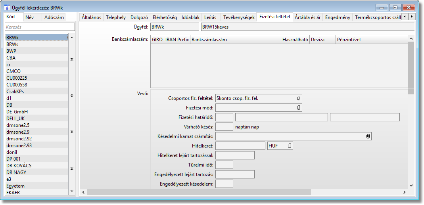The height and width of the screenshot is (205, 424).
Task: Select CBA in the customer list
Action: 36,57
